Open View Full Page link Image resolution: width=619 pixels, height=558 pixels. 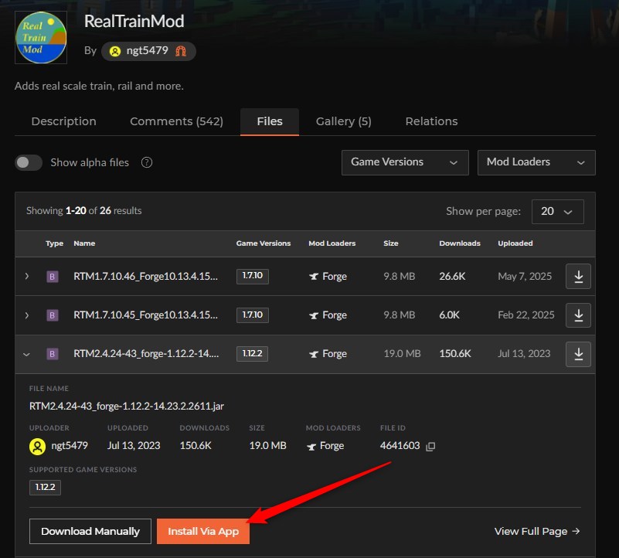click(x=537, y=531)
